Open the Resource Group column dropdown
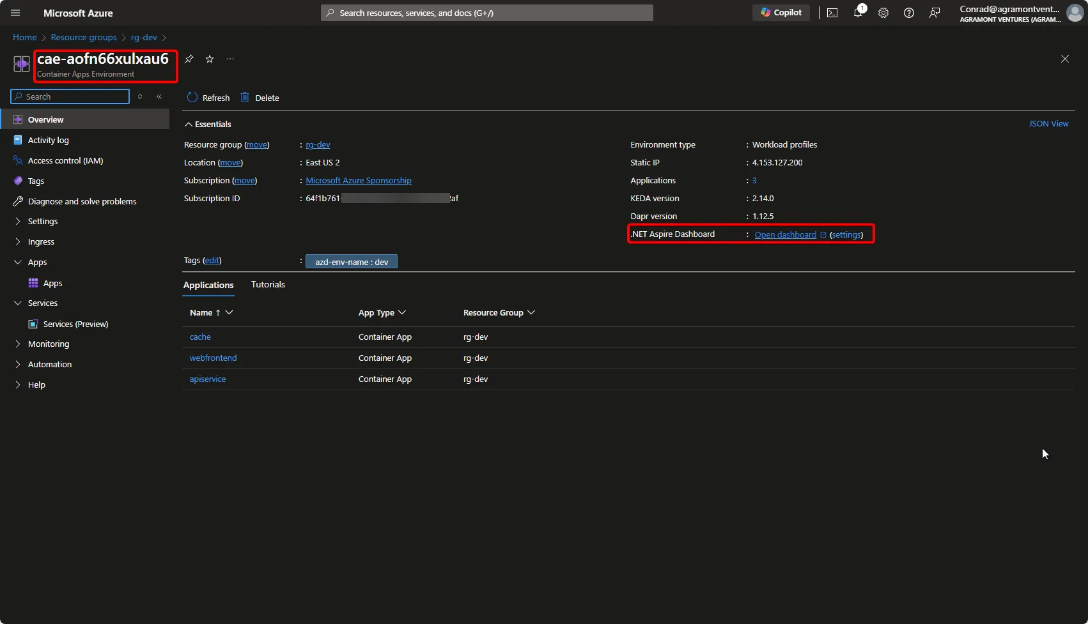The height and width of the screenshot is (624, 1088). pyautogui.click(x=531, y=312)
